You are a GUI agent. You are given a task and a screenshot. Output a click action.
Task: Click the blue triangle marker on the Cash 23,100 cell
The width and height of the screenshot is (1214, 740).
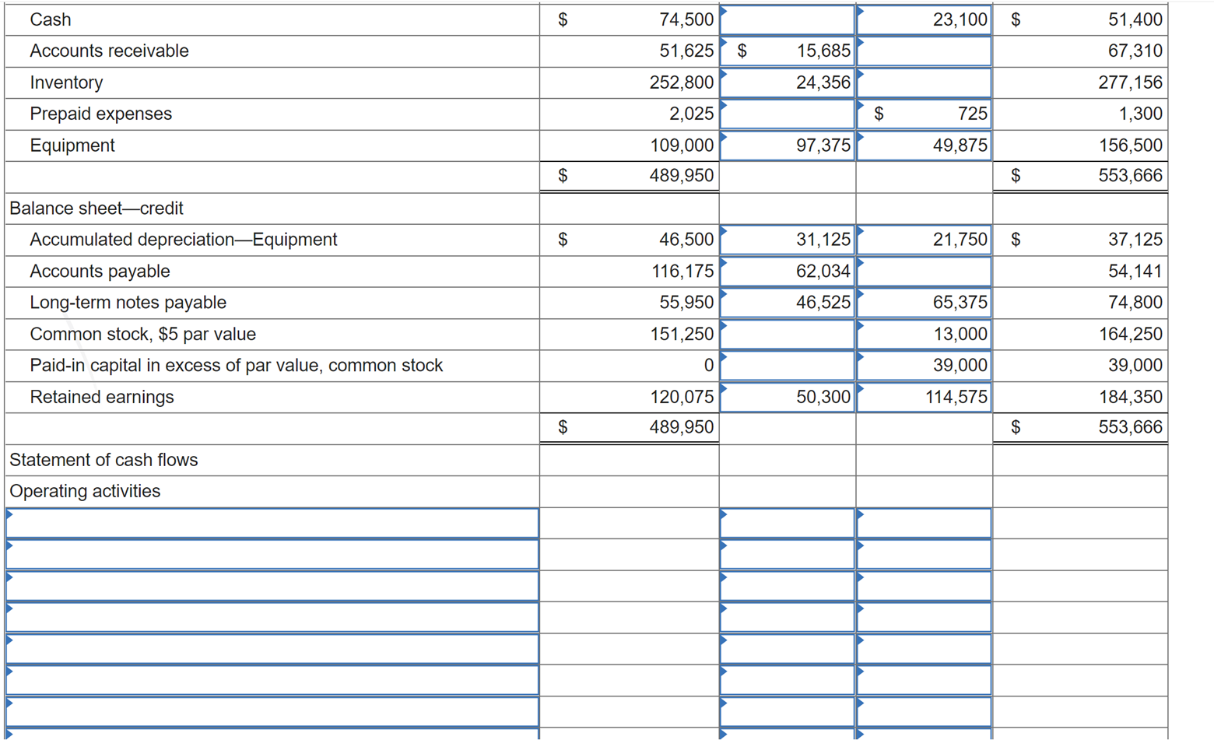pos(860,11)
